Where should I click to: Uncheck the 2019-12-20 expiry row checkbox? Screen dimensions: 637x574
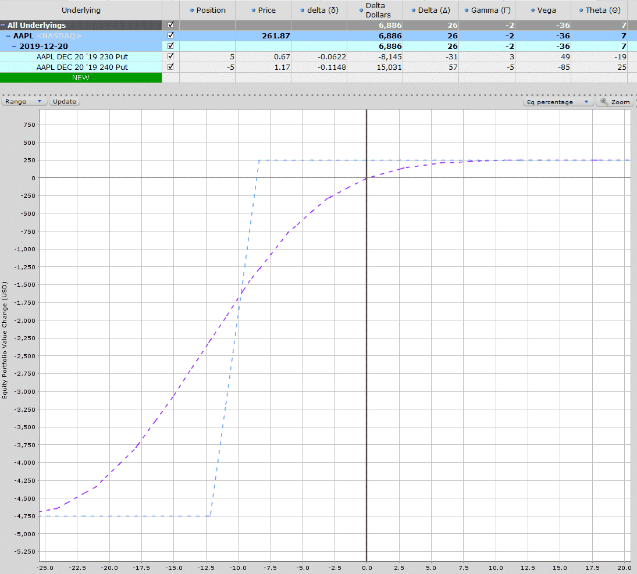(x=170, y=46)
